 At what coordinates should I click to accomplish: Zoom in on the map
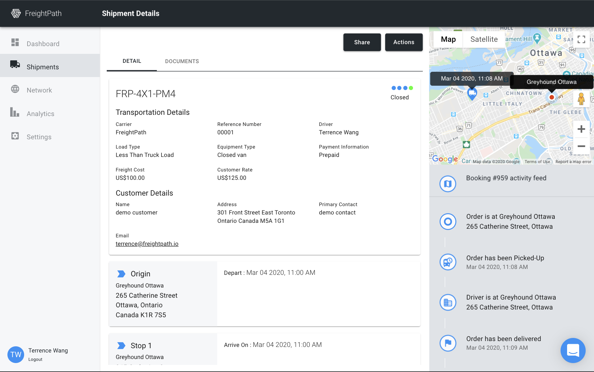point(581,129)
